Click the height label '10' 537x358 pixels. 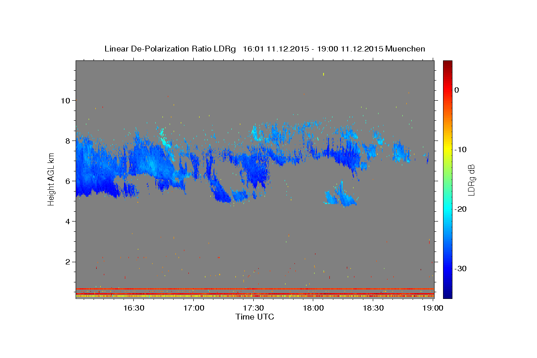66,101
